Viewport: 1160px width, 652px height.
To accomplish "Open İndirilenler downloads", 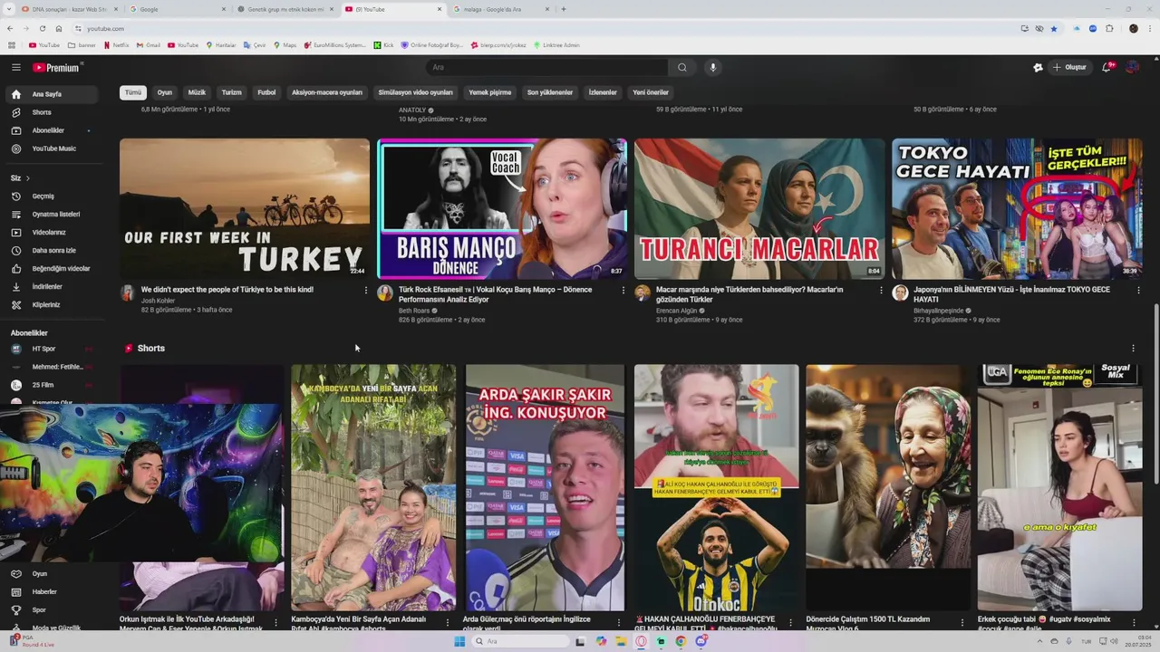I will [54, 286].
